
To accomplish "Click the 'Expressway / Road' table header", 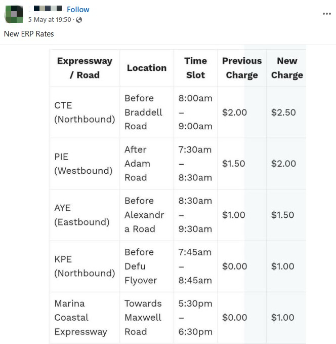I will pyautogui.click(x=85, y=68).
